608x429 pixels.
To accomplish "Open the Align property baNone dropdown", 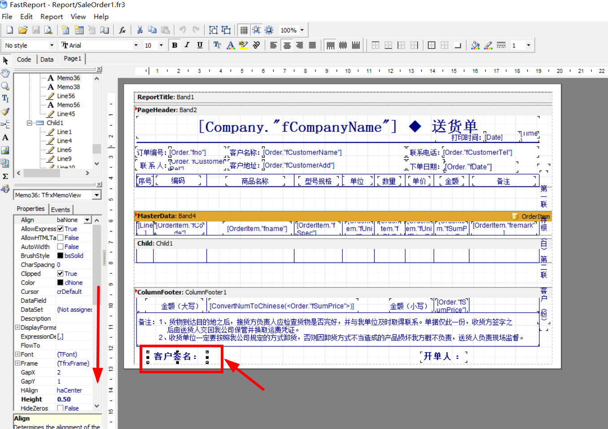I will pos(87,220).
